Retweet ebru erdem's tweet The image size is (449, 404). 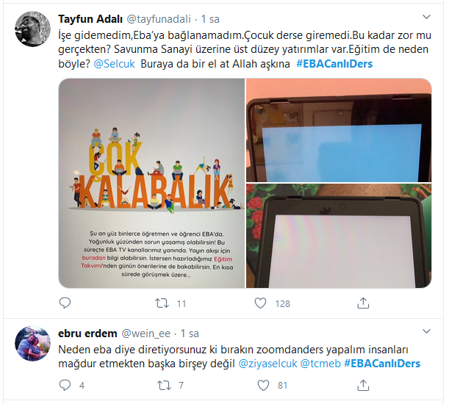coord(164,385)
